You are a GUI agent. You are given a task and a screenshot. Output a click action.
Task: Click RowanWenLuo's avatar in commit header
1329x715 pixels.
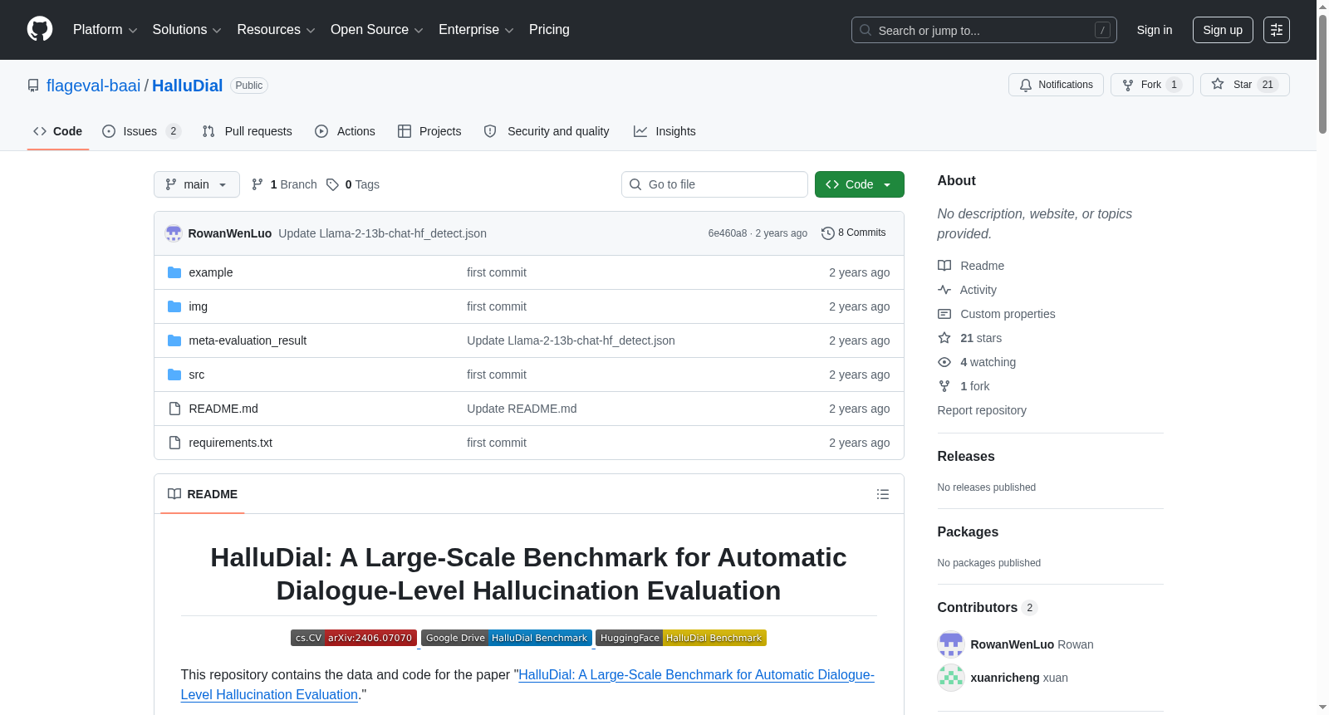point(174,233)
